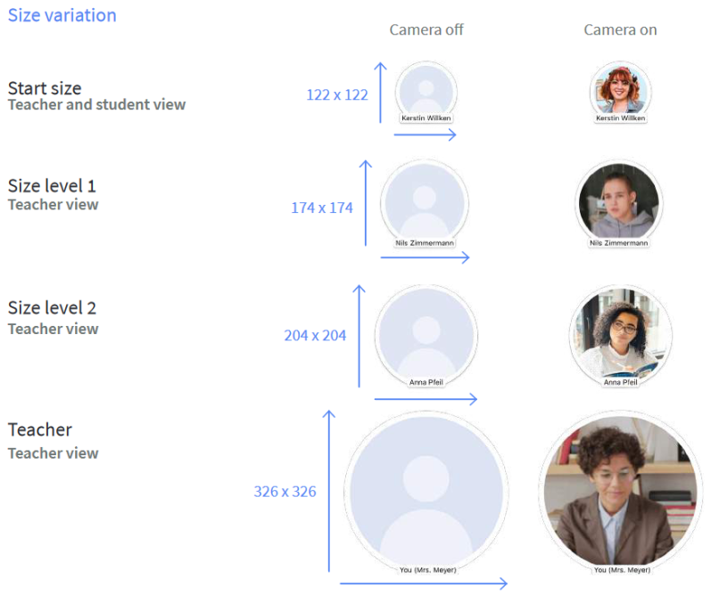Viewport: 711px width, 595px height.
Task: Click the 204 x 204 dimension text
Action: tap(315, 335)
